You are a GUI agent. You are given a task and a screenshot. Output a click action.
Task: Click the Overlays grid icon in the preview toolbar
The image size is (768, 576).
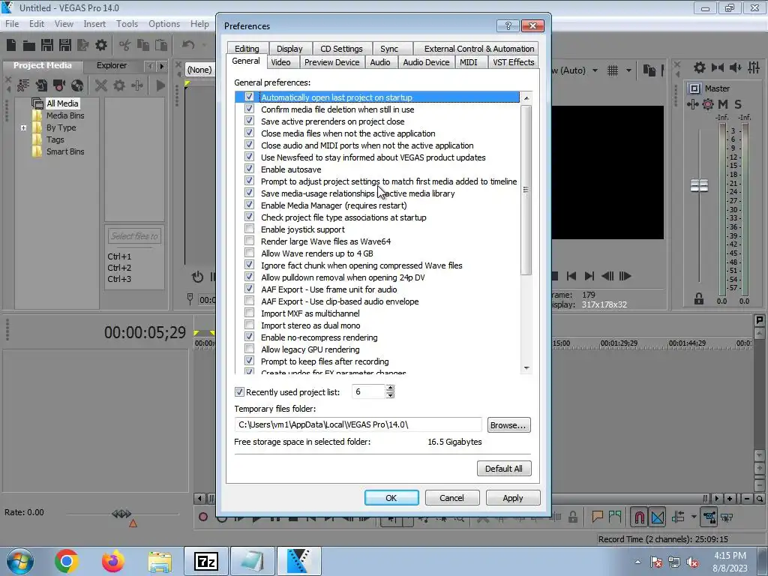tap(613, 70)
